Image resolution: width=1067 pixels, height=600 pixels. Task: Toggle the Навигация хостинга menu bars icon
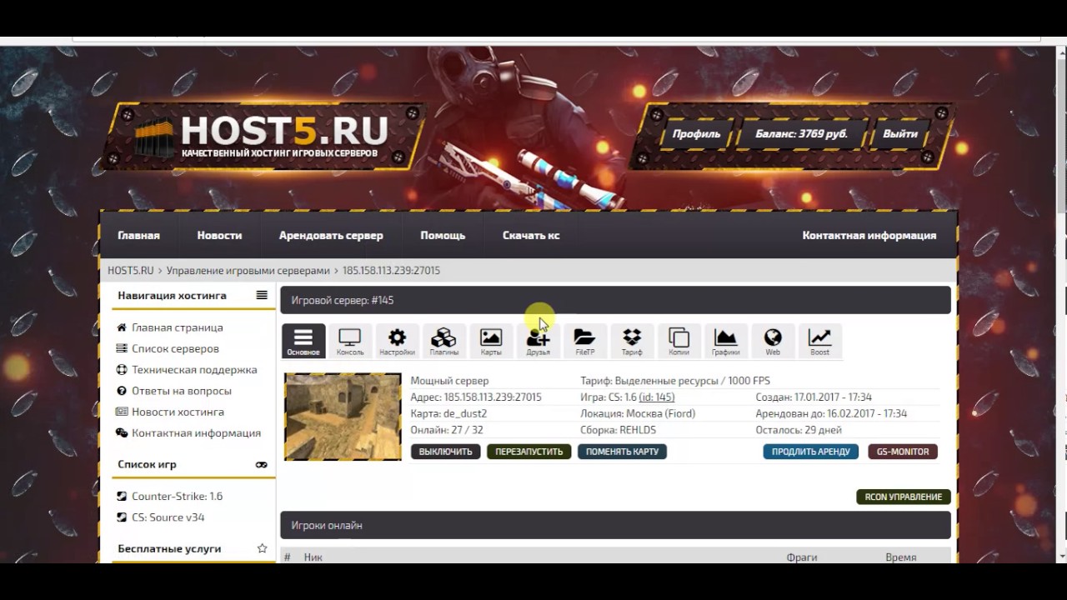tap(262, 295)
